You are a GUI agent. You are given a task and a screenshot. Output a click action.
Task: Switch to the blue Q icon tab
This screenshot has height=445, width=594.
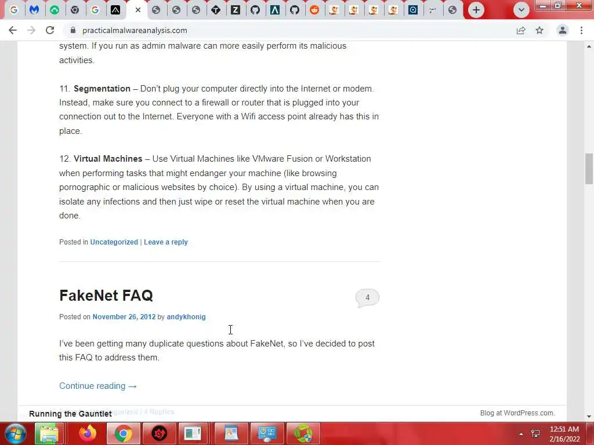coord(413,10)
